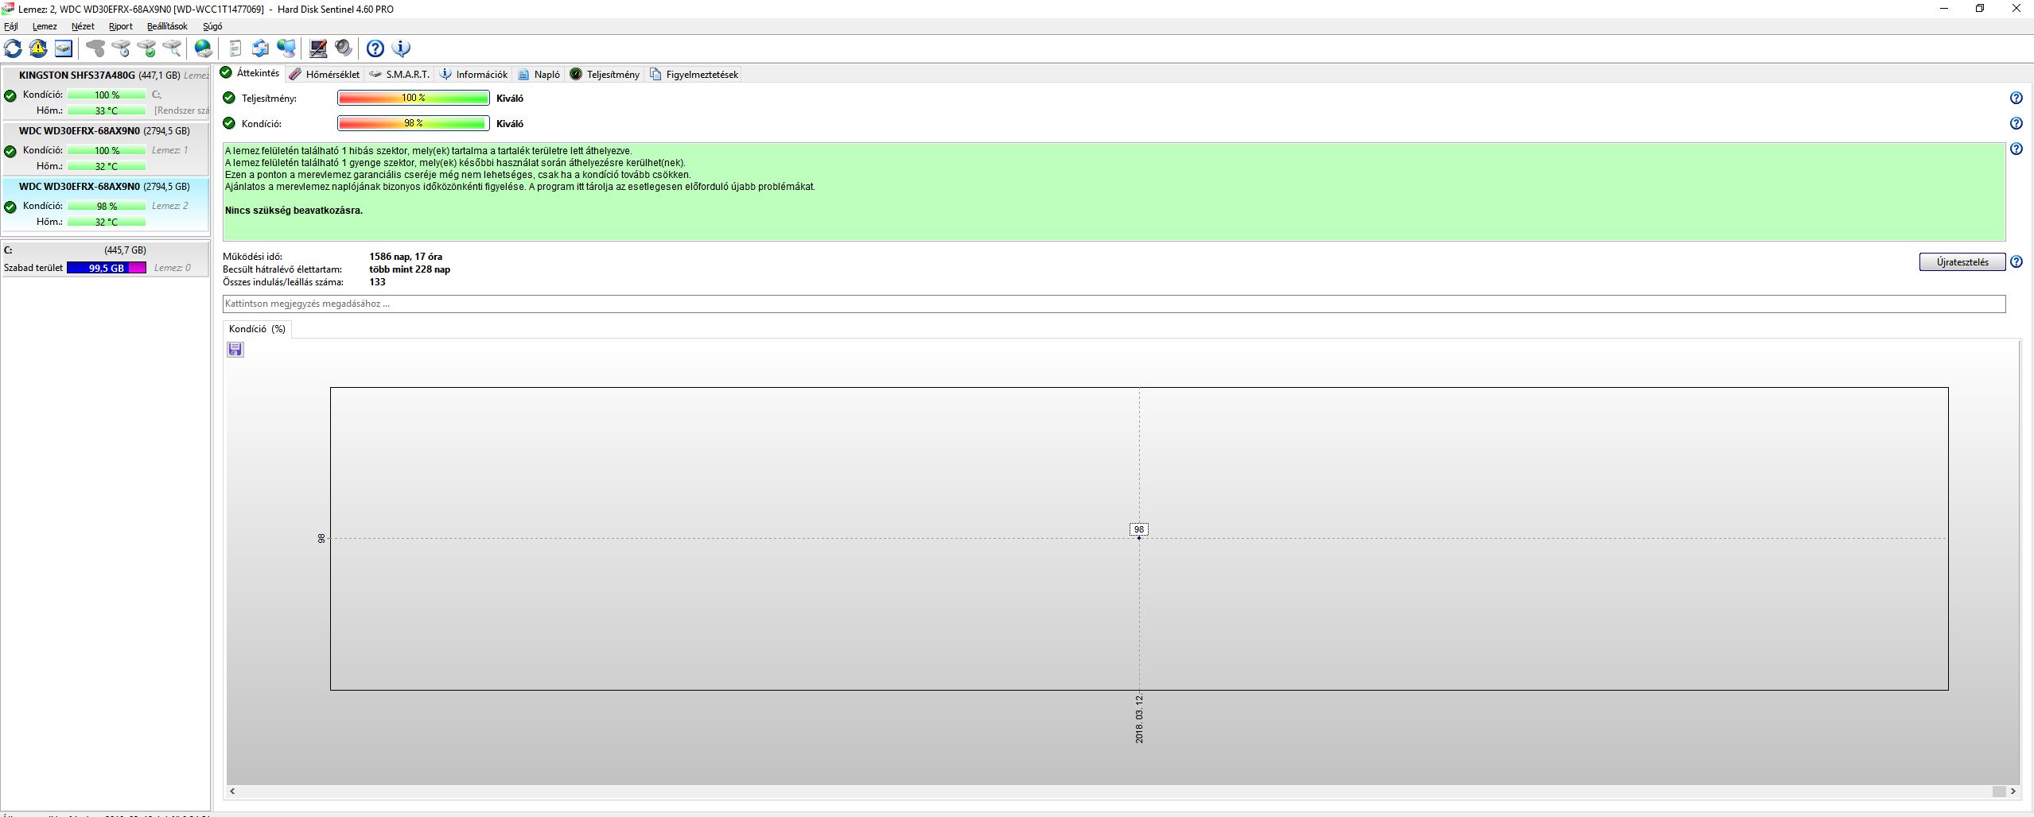This screenshot has width=2034, height=817.
Task: Click the refresh icon with yellow warning triangle
Action: coord(38,48)
